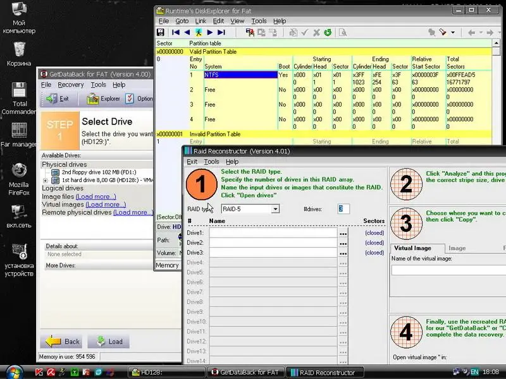Open Raid Reconstructor Help menu
The image size is (506, 379).
(x=232, y=162)
